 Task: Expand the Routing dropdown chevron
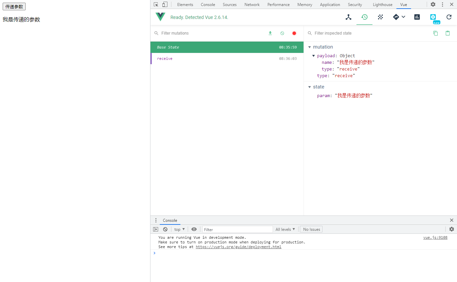click(403, 17)
